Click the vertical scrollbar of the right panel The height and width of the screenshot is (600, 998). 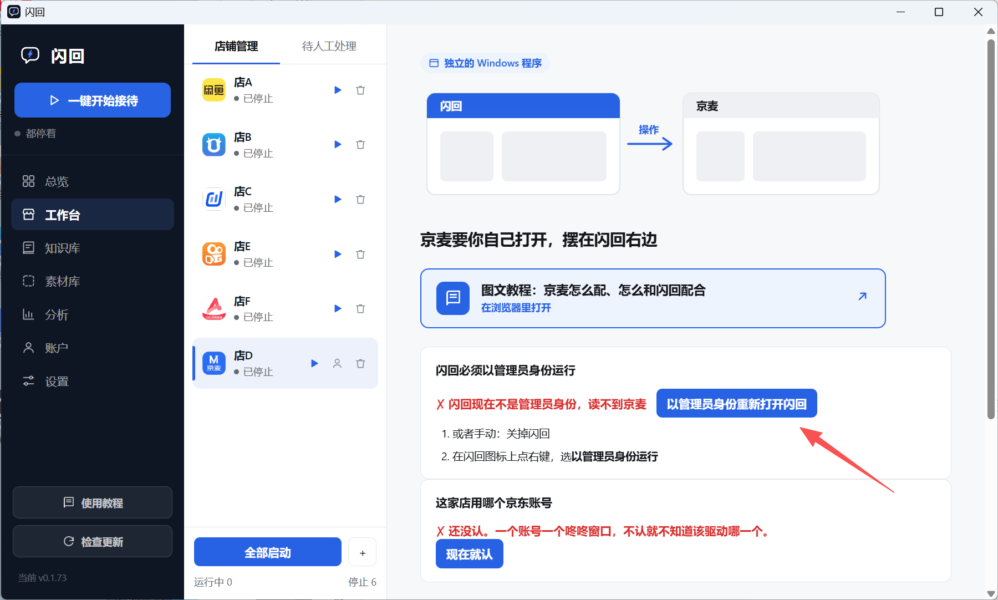tap(991, 230)
